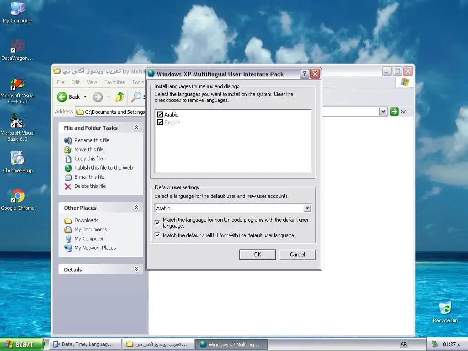This screenshot has width=468, height=351.
Task: Click the Move this file icon
Action: tap(68, 149)
